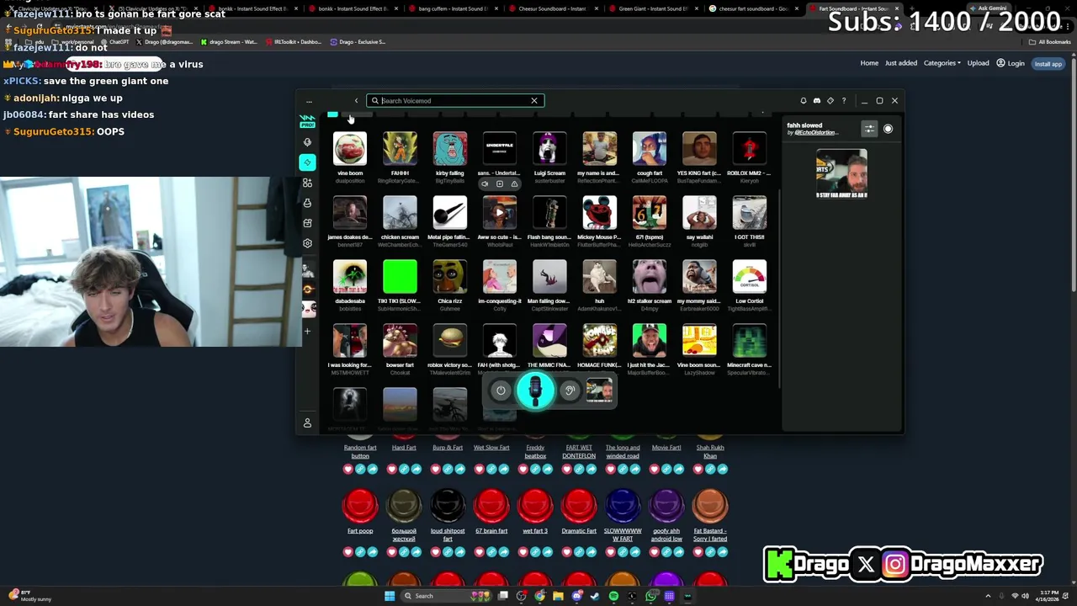Viewport: 1077px width, 606px height.
Task: Toggle Voicemod voice changer power button
Action: (x=501, y=390)
